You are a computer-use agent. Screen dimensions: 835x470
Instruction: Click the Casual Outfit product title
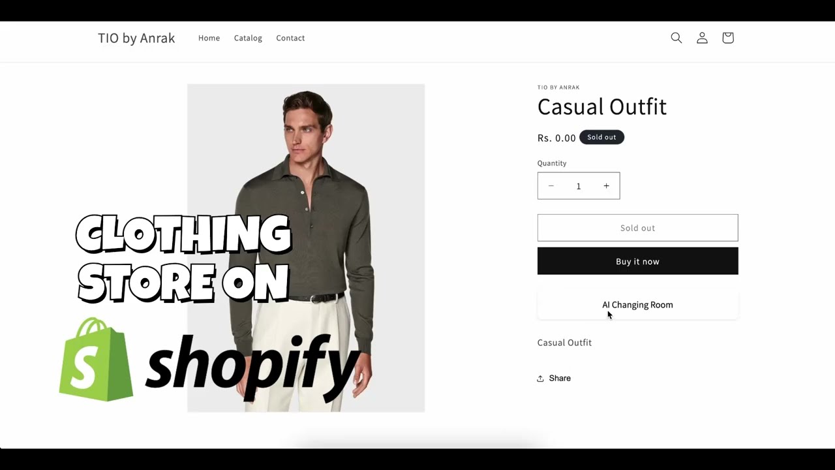tap(602, 106)
